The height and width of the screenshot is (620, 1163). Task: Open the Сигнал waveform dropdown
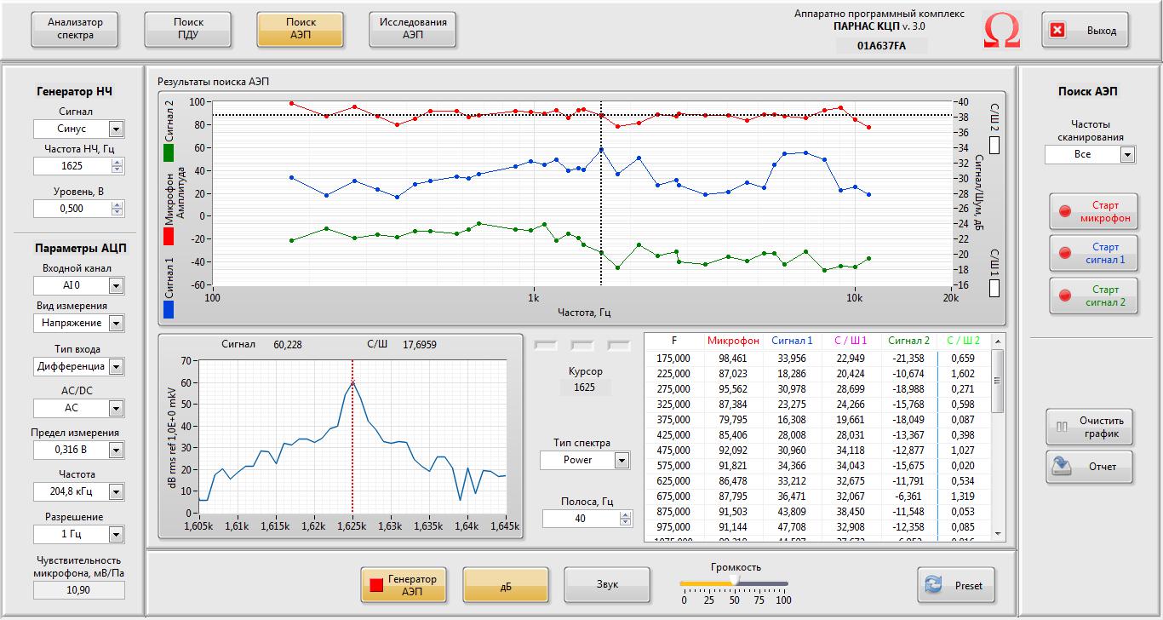pyautogui.click(x=117, y=129)
